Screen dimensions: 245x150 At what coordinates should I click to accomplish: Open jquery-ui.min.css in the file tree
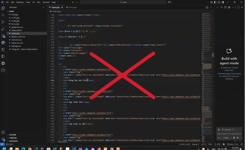[18, 37]
